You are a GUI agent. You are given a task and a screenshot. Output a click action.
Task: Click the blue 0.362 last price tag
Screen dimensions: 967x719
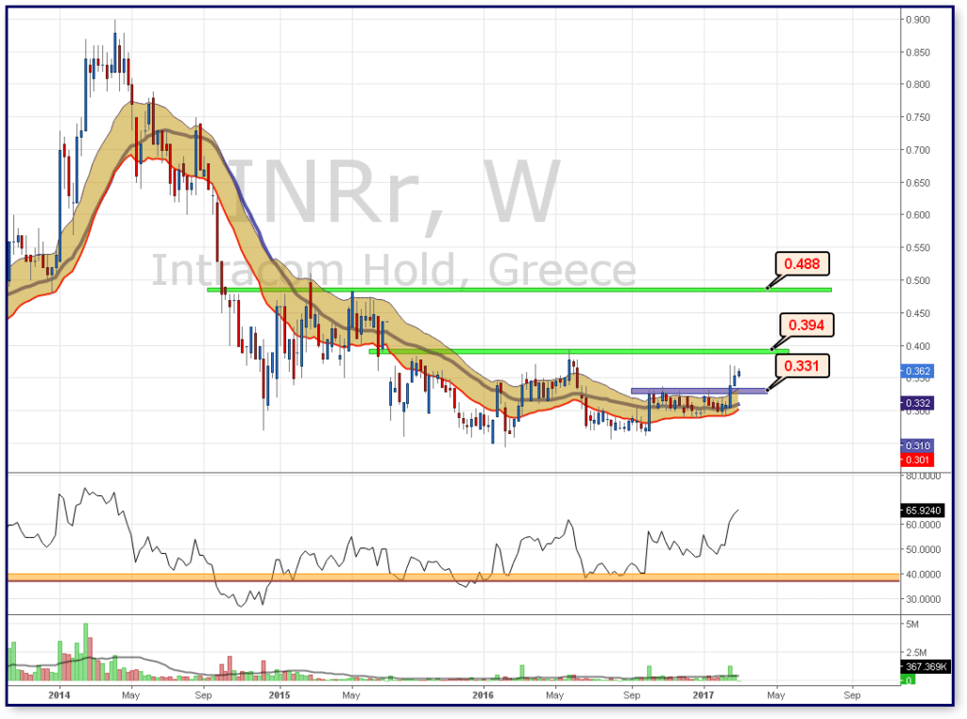917,371
